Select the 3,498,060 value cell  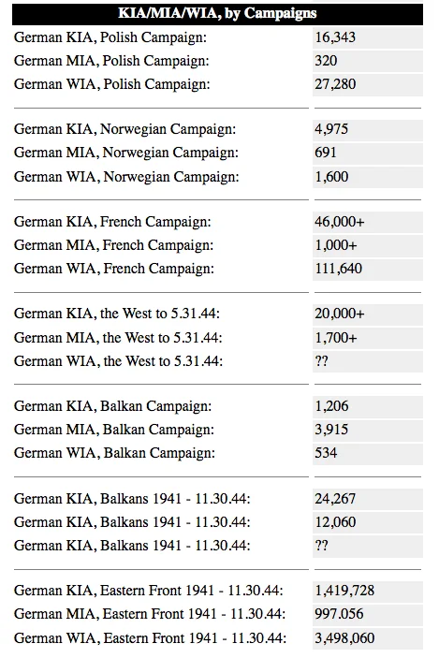368,637
